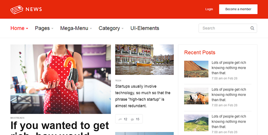The height and width of the screenshot is (135, 268).
Task: Open the desert dune recent post thumbnail
Action: coord(196,69)
